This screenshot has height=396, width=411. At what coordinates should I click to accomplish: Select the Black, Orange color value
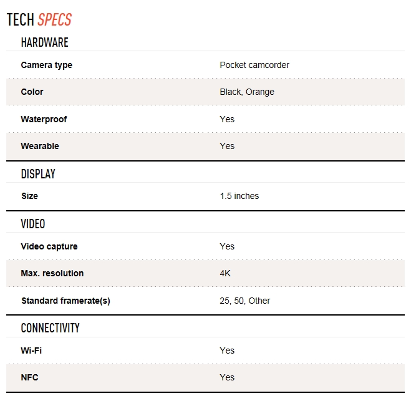coord(246,92)
